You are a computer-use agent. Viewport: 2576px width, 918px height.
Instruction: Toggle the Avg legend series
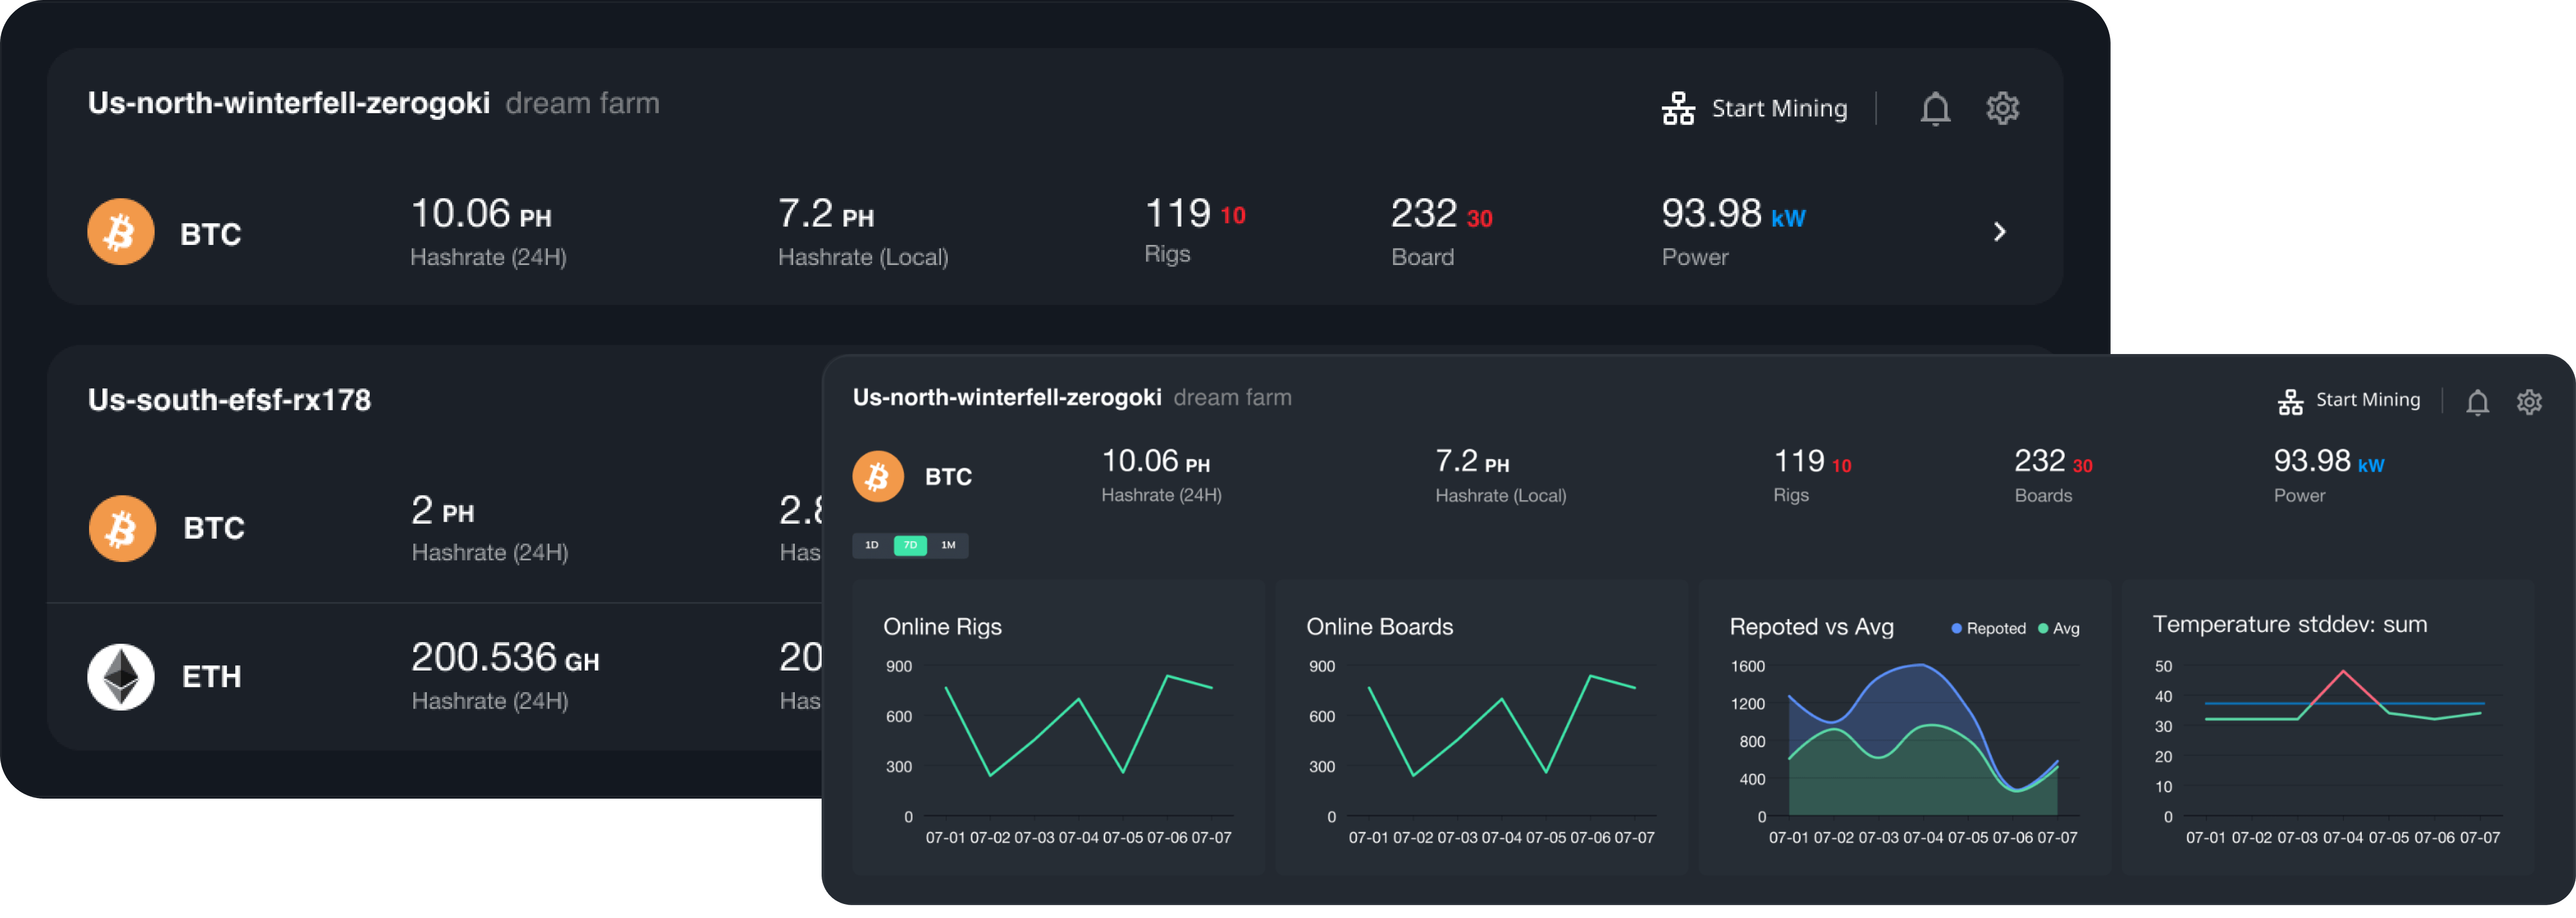(x=2059, y=628)
